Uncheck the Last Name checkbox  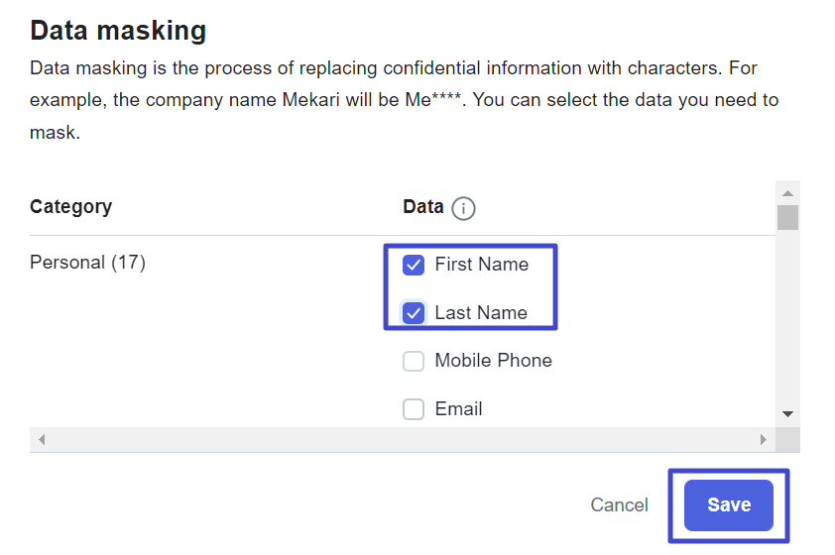[414, 313]
